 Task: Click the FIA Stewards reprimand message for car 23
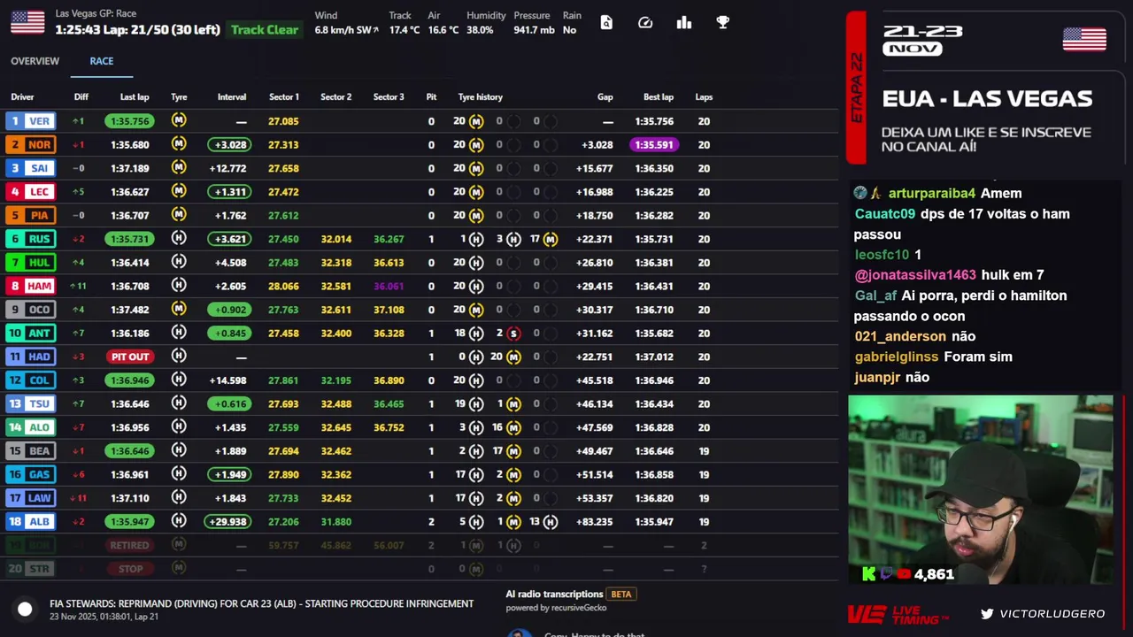click(262, 603)
